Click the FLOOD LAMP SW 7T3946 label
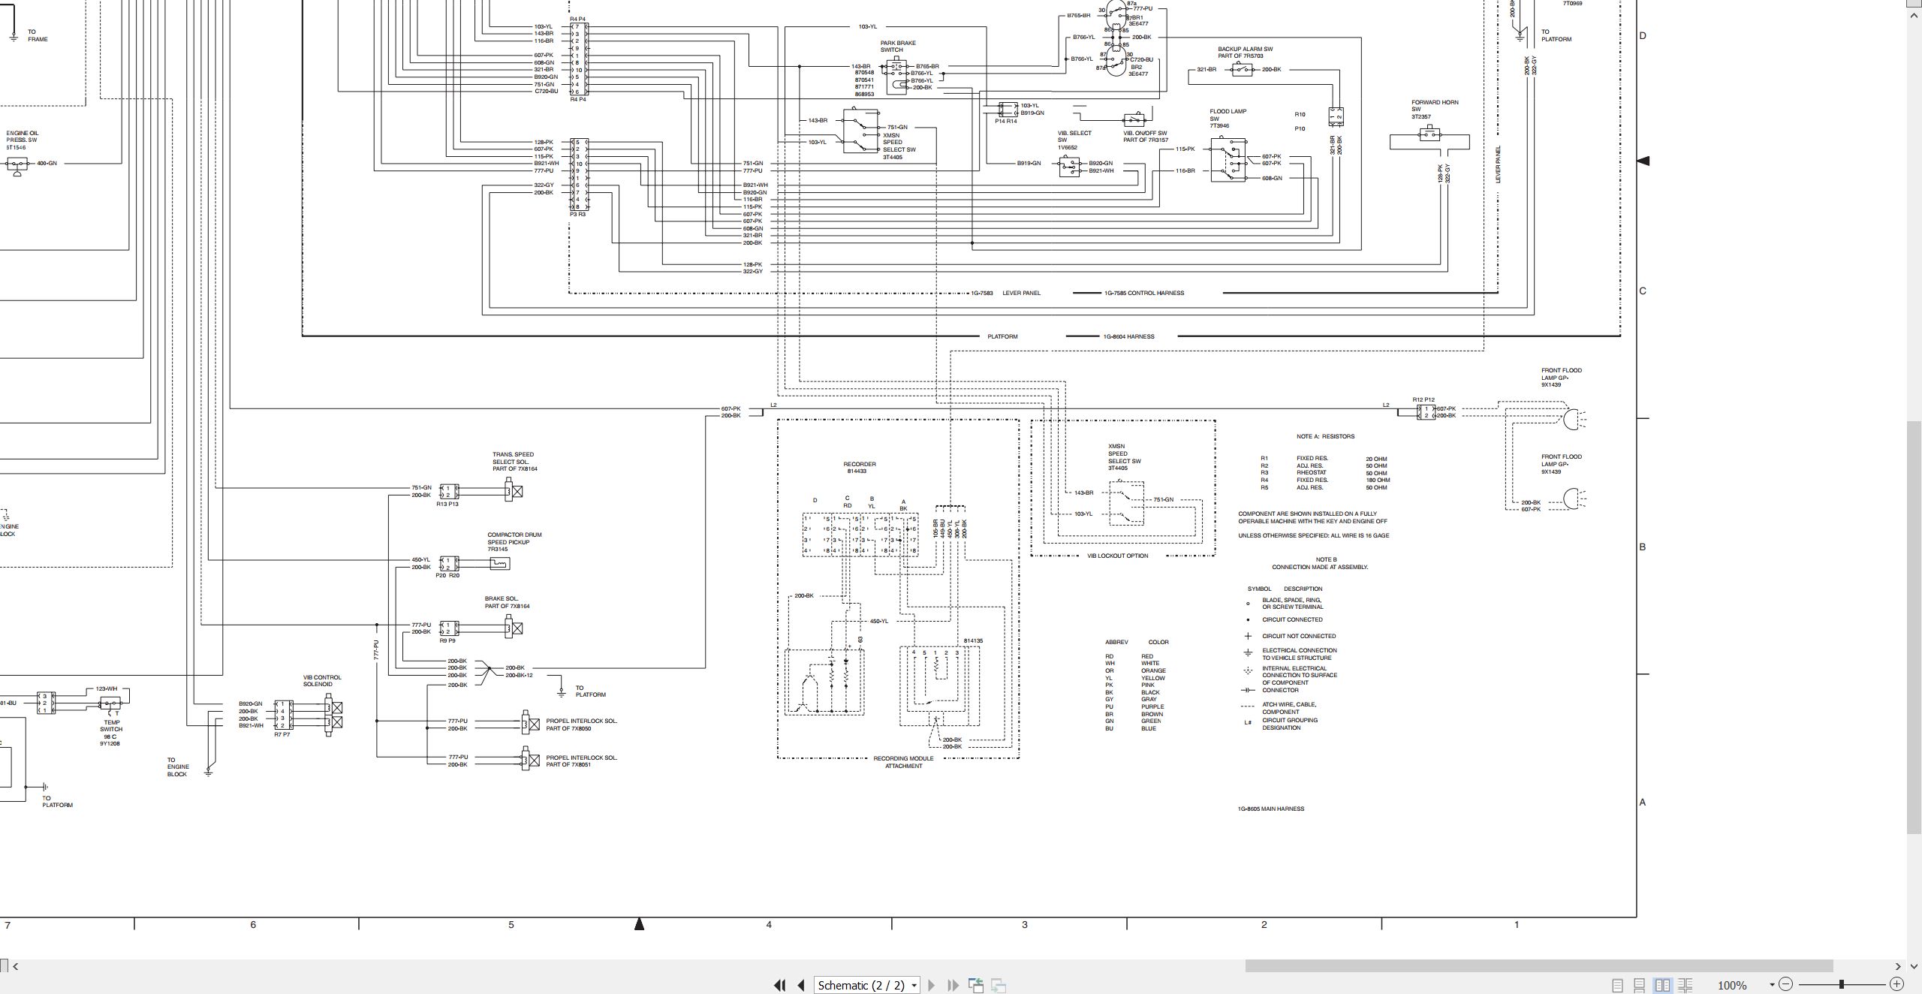Image resolution: width=1922 pixels, height=994 pixels. (x=1228, y=119)
